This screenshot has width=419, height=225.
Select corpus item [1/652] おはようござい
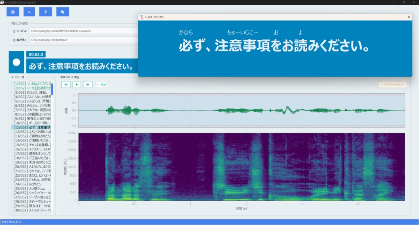tap(31, 83)
